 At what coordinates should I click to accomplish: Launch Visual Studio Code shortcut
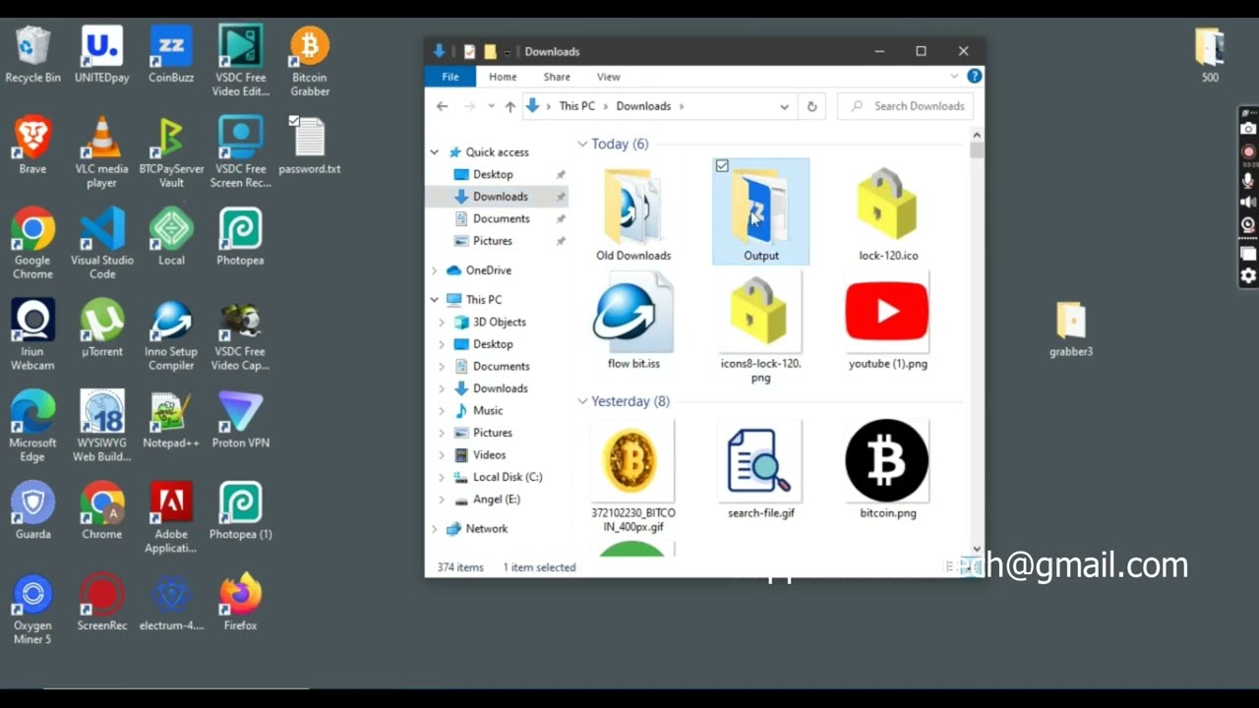[x=102, y=243]
